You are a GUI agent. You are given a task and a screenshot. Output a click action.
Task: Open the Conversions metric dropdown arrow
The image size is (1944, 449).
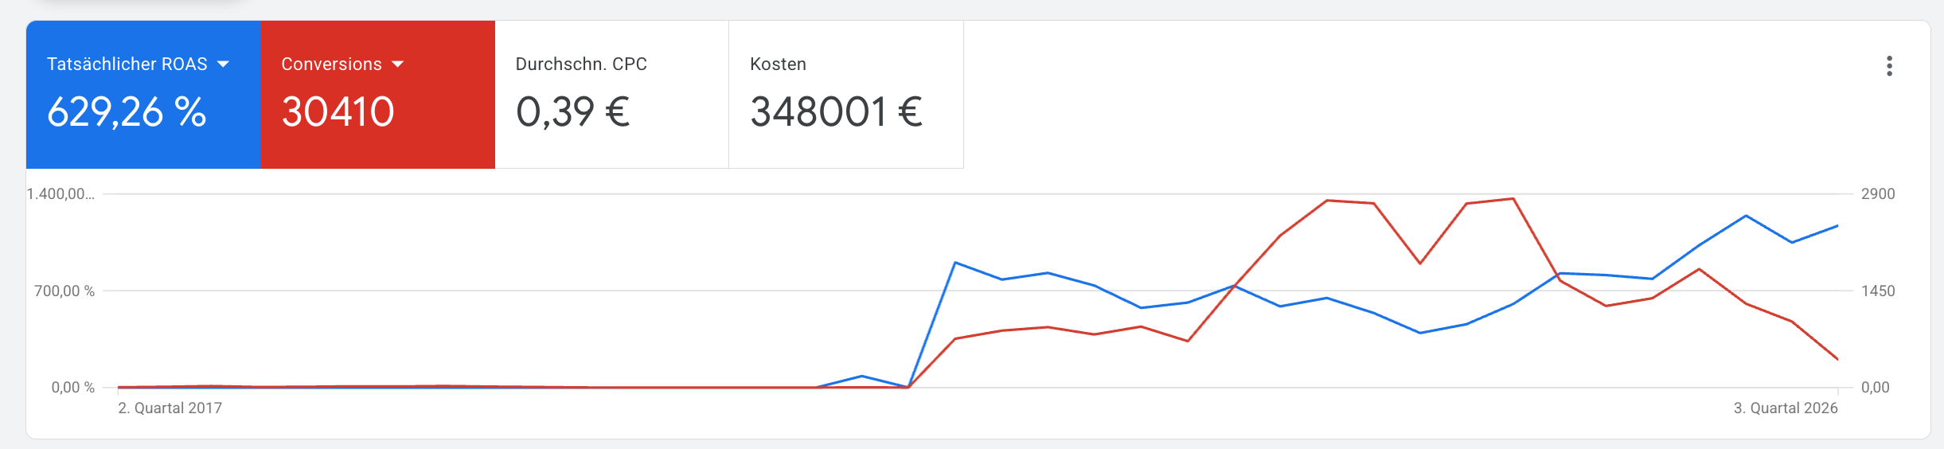[x=398, y=64]
